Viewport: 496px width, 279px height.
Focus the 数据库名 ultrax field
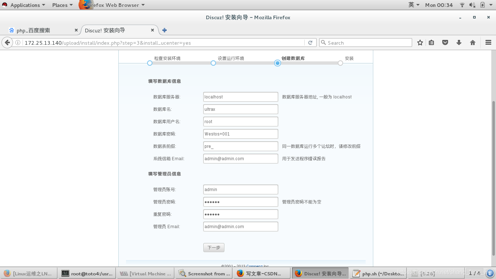coord(241,109)
